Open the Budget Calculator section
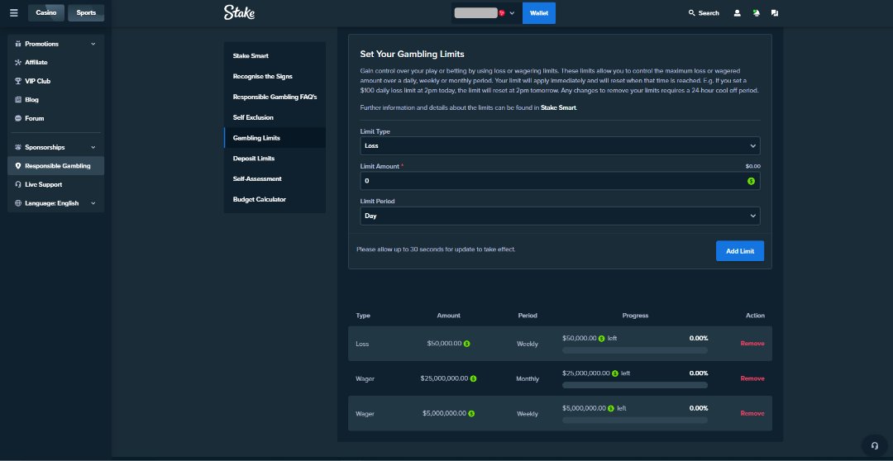 [x=275, y=199]
